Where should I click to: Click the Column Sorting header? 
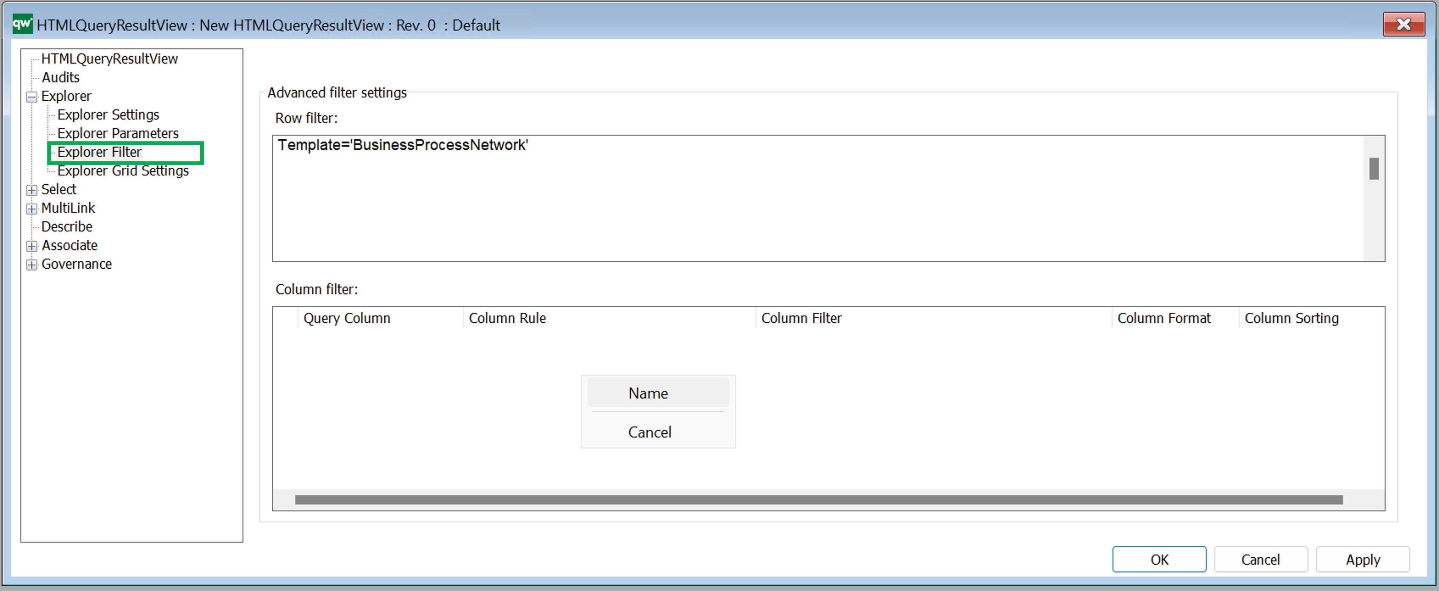point(1311,318)
